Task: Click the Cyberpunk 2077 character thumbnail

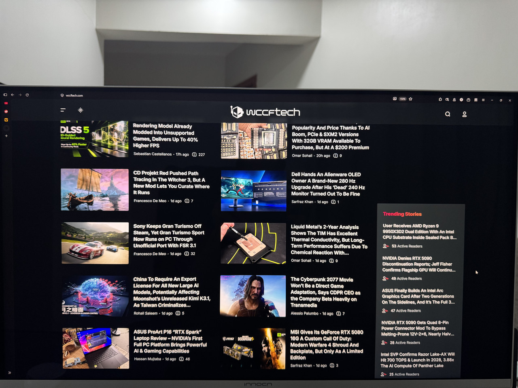Action: (x=253, y=296)
